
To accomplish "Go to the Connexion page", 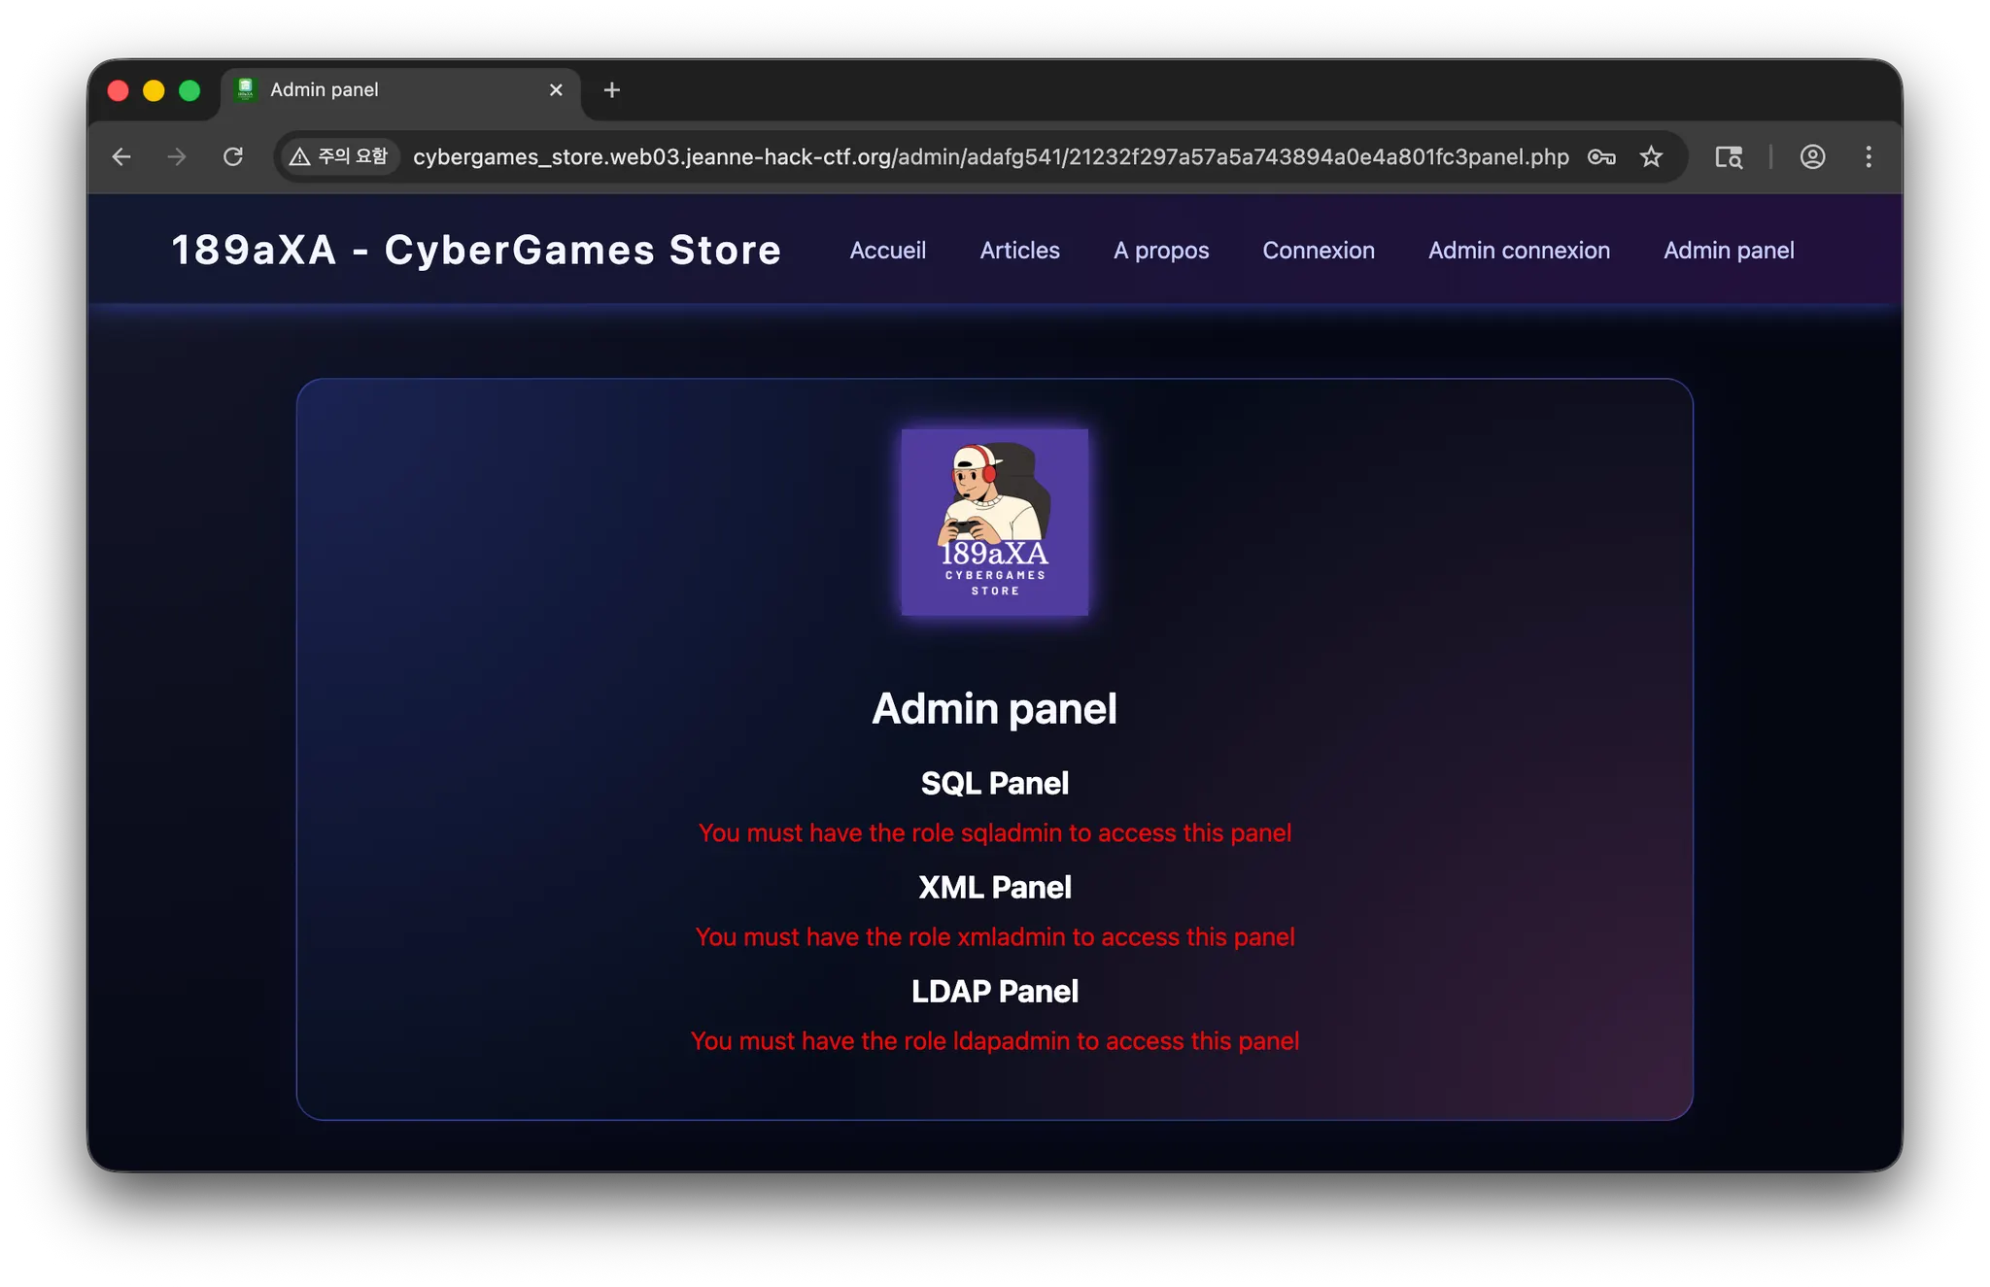I will [1318, 251].
